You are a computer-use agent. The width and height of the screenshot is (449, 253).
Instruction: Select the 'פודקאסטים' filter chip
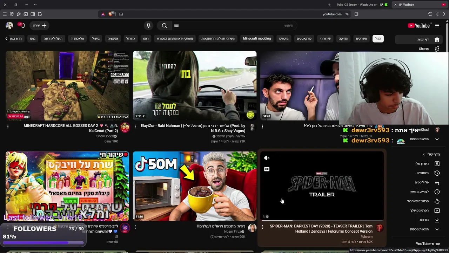(x=304, y=39)
